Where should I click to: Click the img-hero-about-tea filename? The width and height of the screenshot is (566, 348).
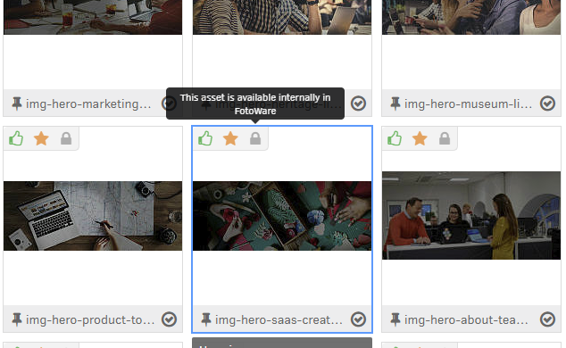coord(466,319)
